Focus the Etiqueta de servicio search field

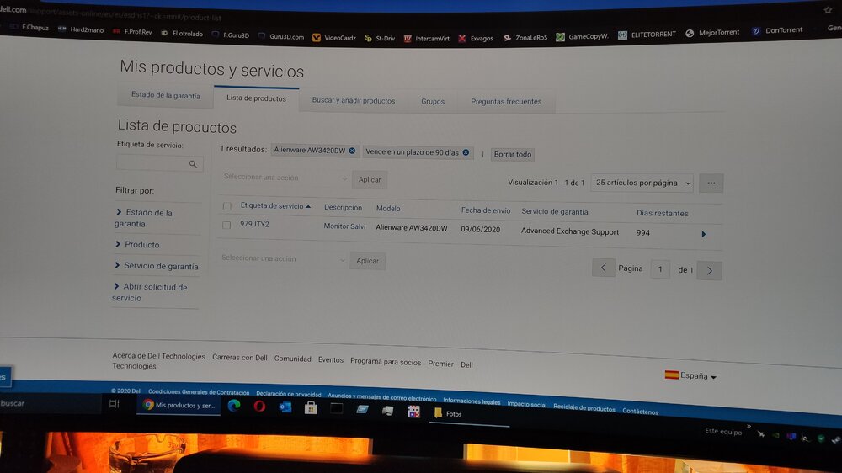(153, 163)
